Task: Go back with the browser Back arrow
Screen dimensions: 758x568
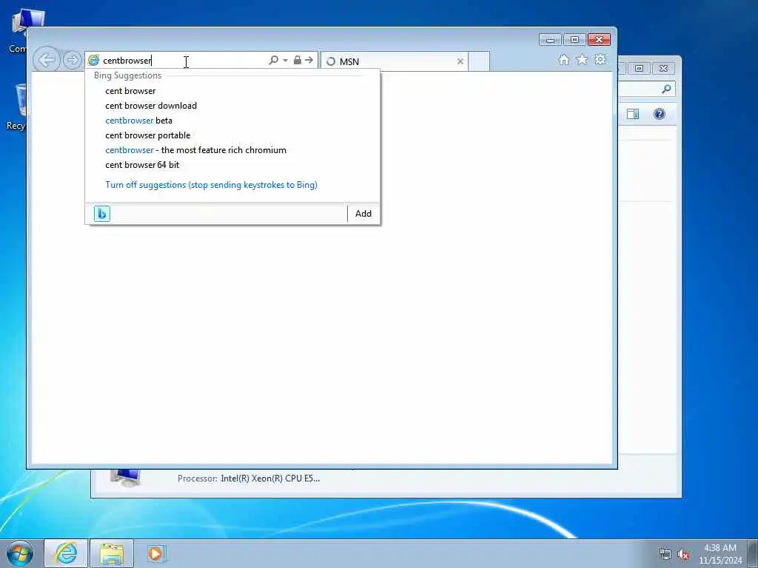Action: coord(47,61)
